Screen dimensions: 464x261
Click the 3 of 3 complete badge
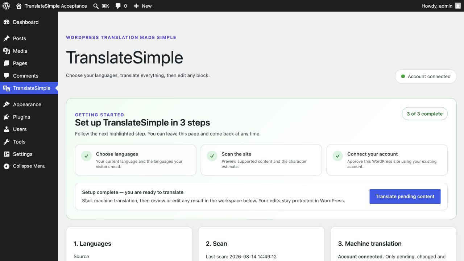click(x=424, y=114)
